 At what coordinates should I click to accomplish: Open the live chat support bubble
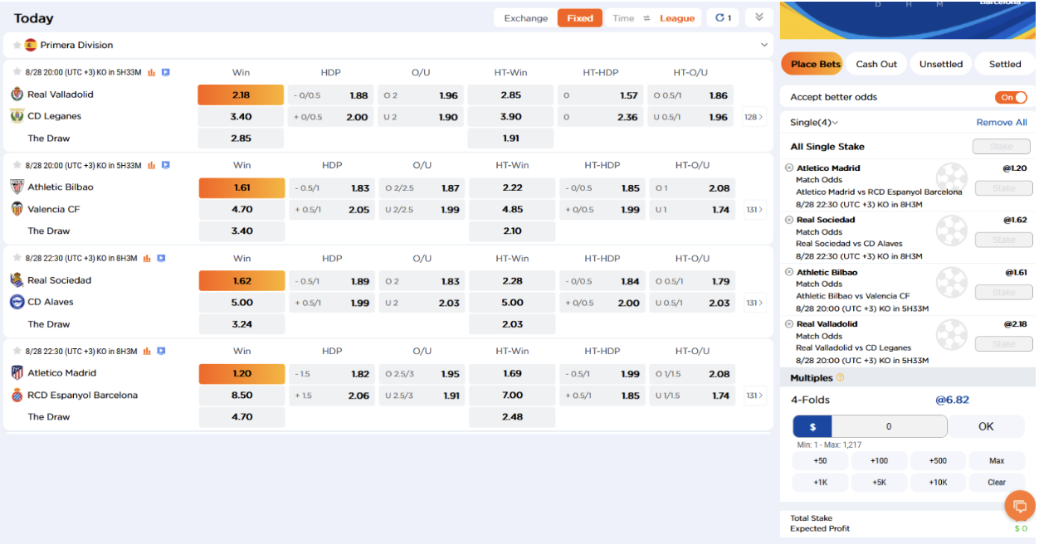pyautogui.click(x=1019, y=505)
